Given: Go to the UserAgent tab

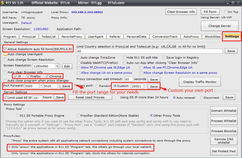Looking at the screenshot, I should click(96, 37).
